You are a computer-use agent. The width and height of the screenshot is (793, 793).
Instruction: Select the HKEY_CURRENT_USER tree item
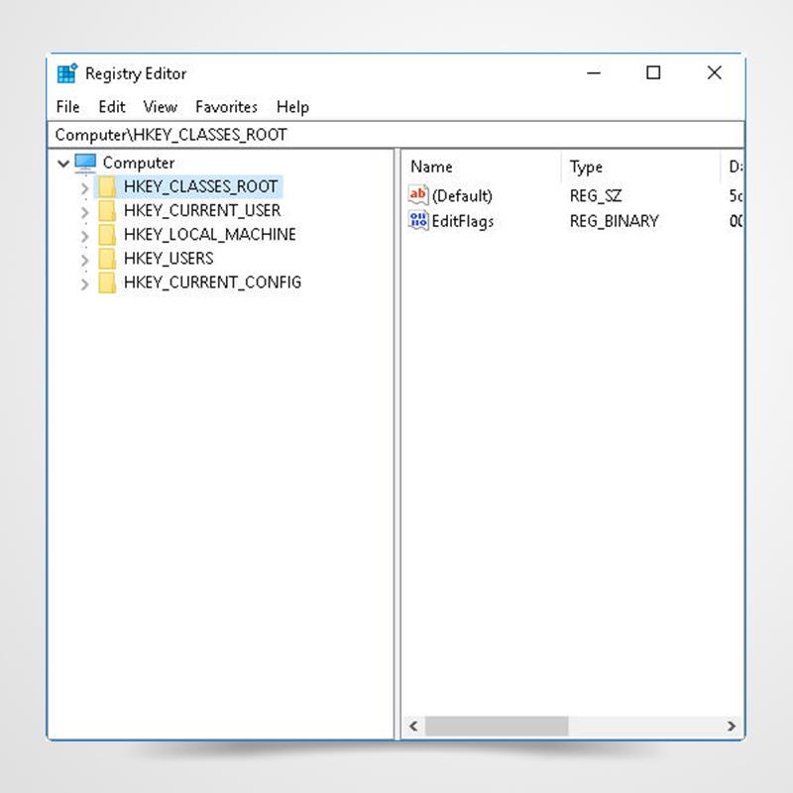pos(202,211)
